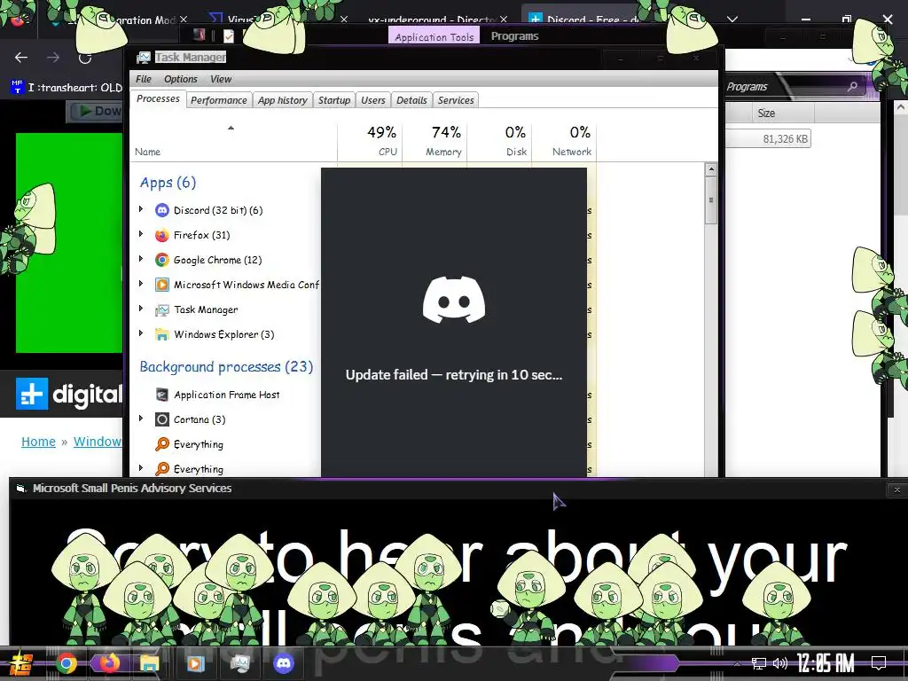Open the Start menu from the taskbar
The image size is (908, 681).
pos(20,664)
